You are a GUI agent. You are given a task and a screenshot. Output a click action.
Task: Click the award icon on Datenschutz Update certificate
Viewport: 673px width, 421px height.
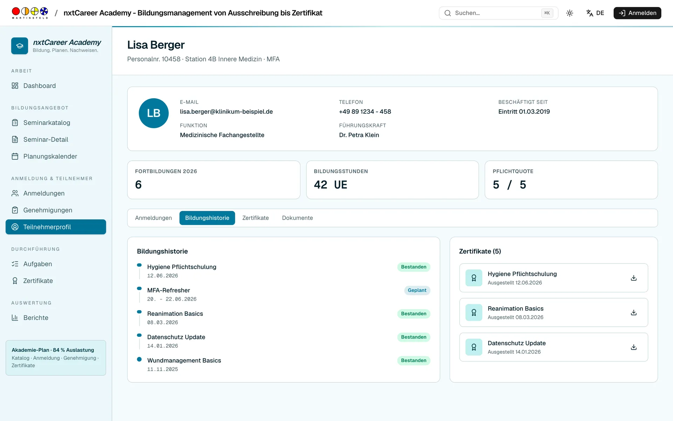tap(474, 347)
